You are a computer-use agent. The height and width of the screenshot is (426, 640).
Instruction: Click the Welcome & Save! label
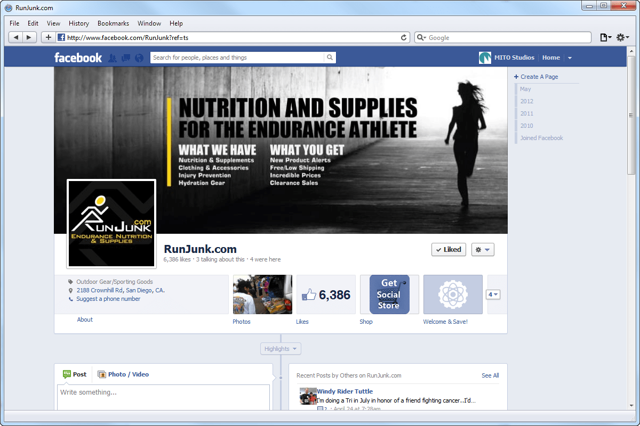point(445,322)
